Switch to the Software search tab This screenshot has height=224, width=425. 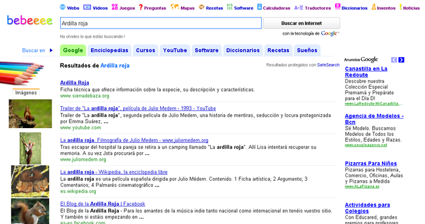pos(206,50)
